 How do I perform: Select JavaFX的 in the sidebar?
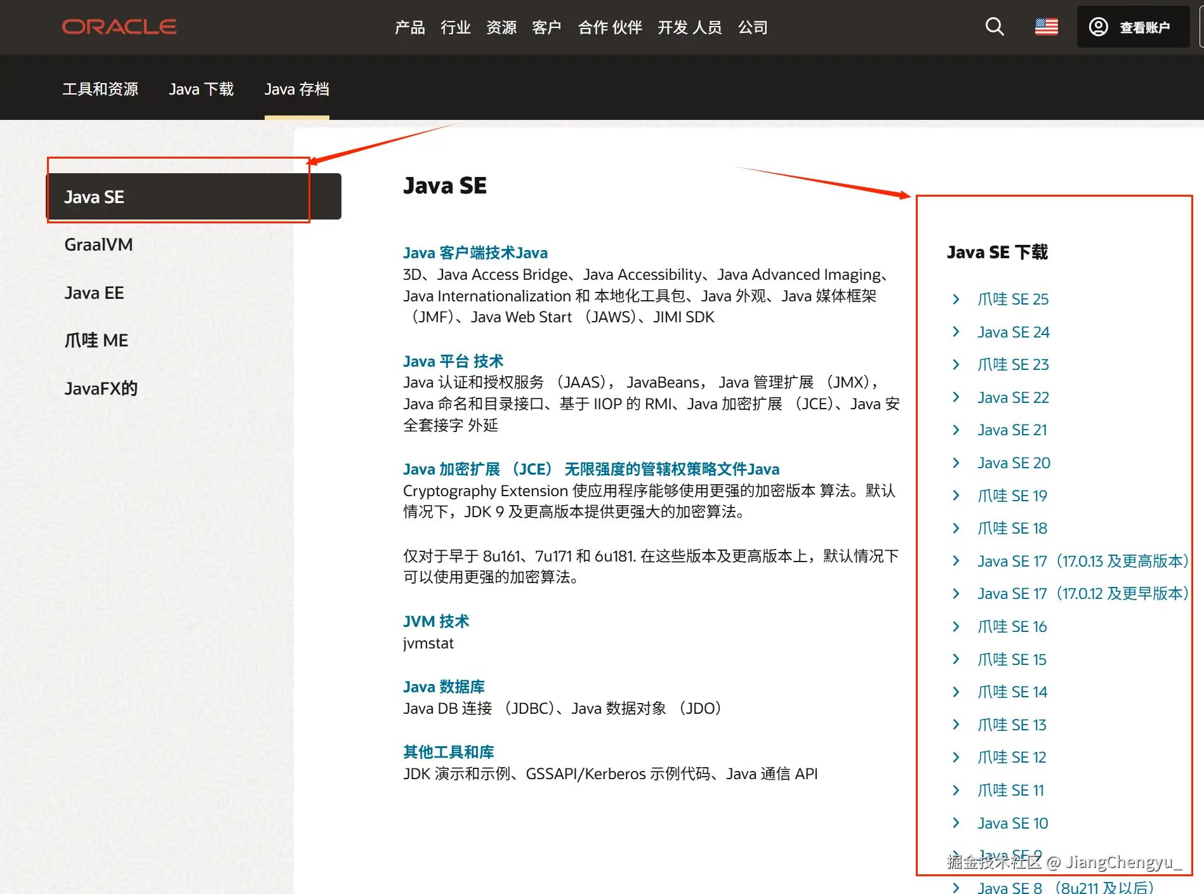101,388
